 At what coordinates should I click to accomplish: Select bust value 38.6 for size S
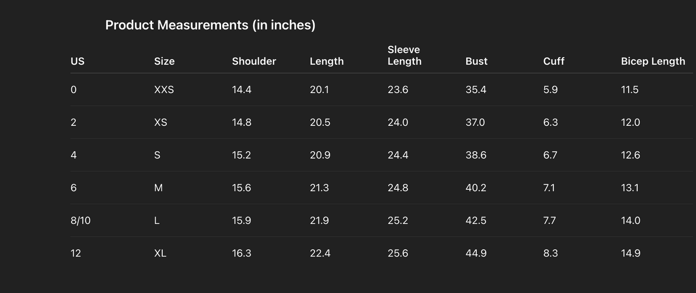(476, 155)
